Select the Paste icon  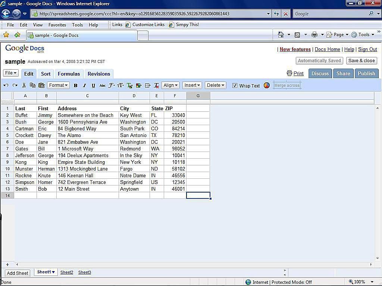41,85
